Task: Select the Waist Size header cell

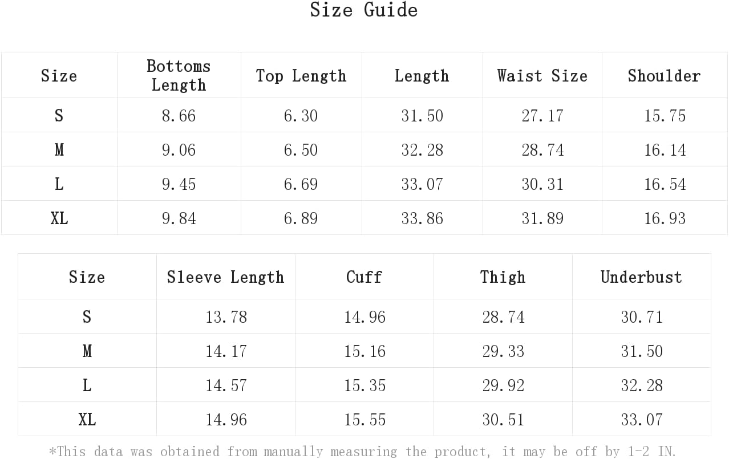Action: coord(542,76)
